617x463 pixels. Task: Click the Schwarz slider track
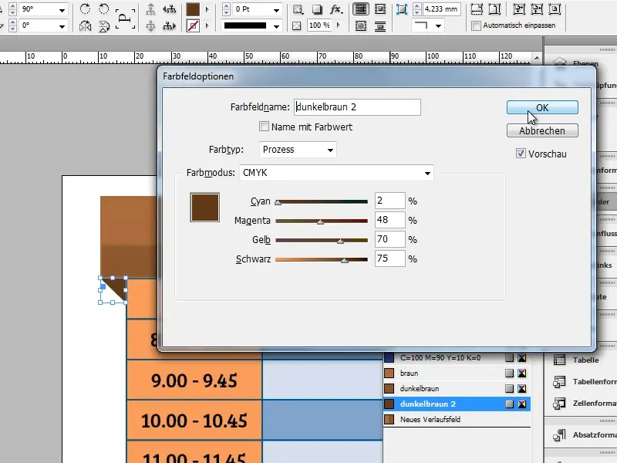(x=322, y=259)
